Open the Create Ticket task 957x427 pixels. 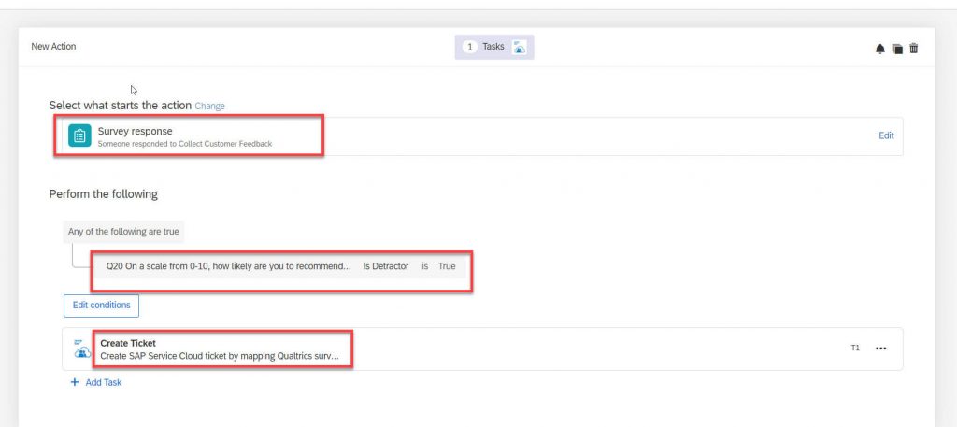pyautogui.click(x=482, y=349)
